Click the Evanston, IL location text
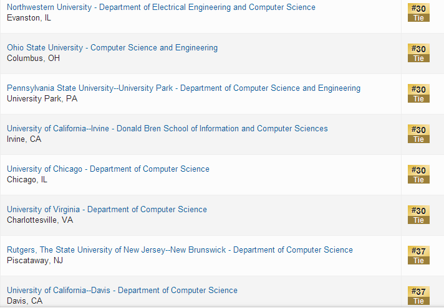 click(29, 18)
